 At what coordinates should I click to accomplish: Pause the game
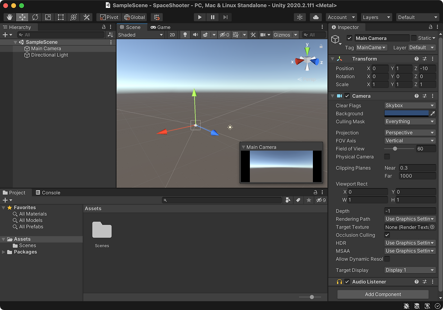[213, 17]
